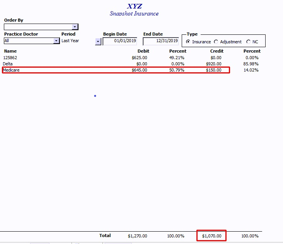The height and width of the screenshot is (244, 283).
Task: Click the Credit column header
Action: [x=217, y=51]
